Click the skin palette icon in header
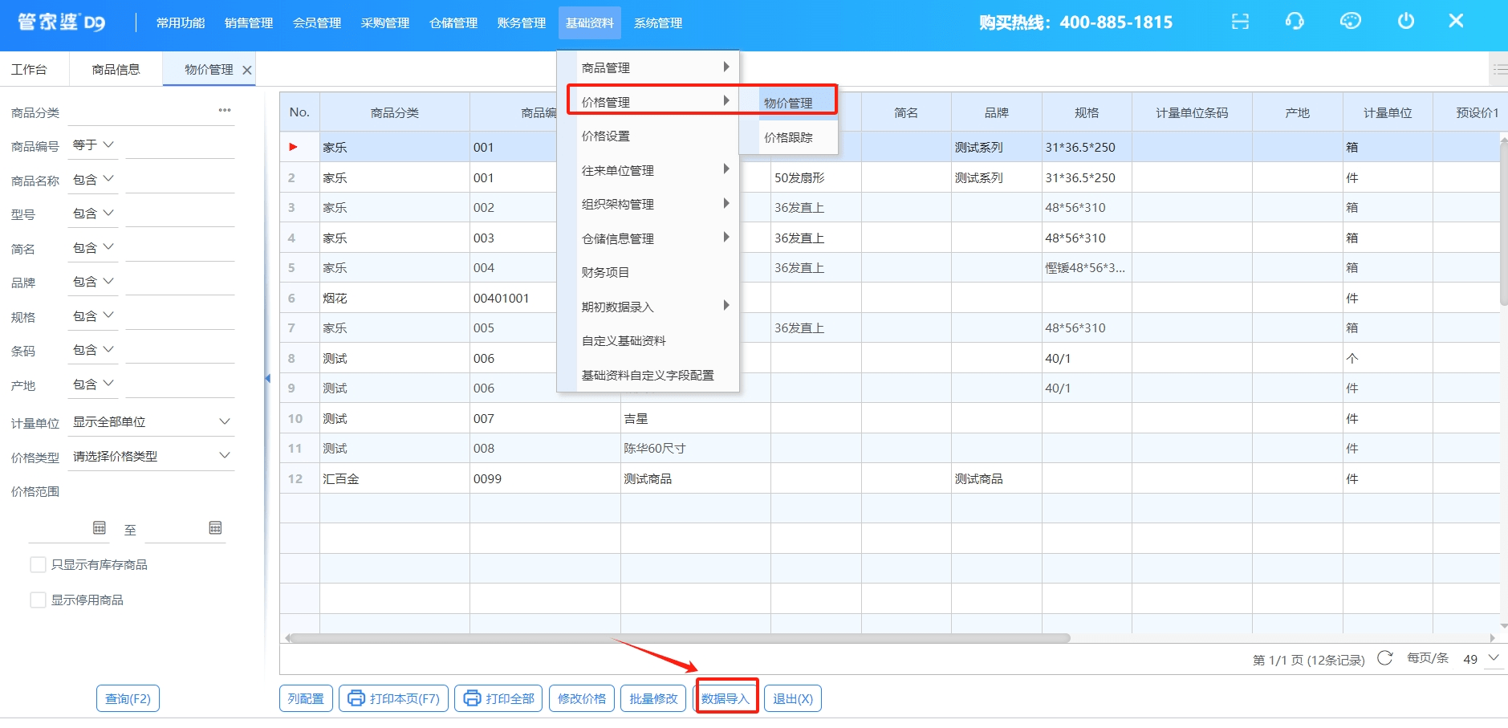 [1350, 22]
